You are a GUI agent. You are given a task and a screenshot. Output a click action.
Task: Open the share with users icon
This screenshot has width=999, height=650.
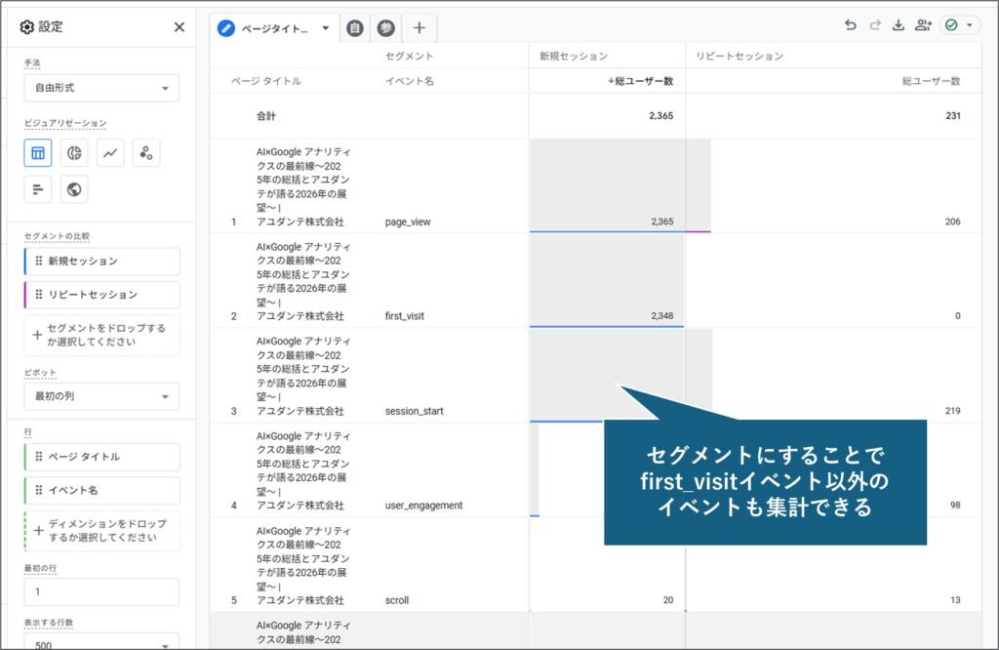click(923, 26)
